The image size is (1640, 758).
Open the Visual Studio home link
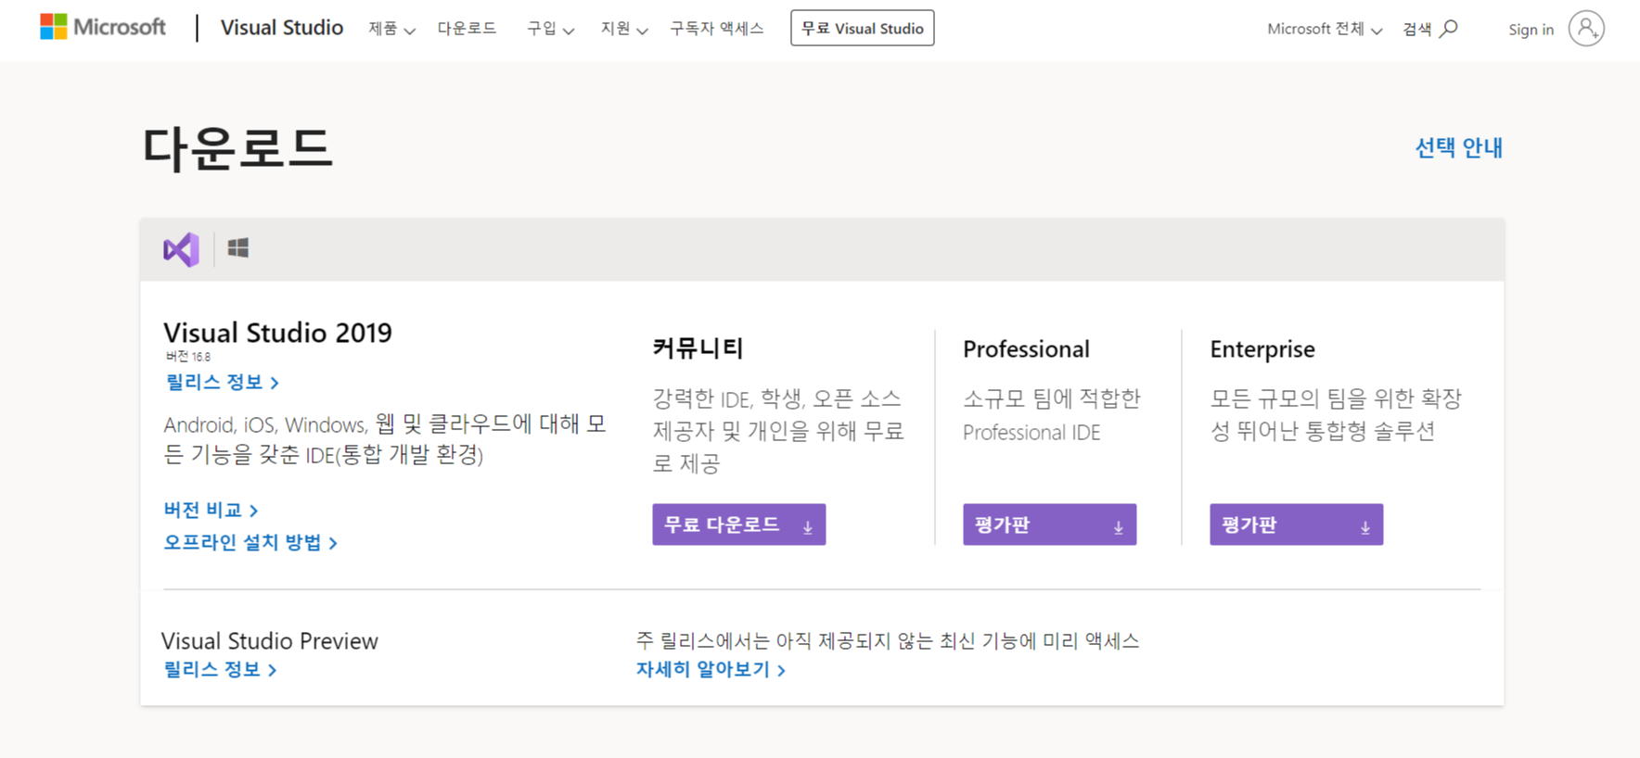[282, 28]
